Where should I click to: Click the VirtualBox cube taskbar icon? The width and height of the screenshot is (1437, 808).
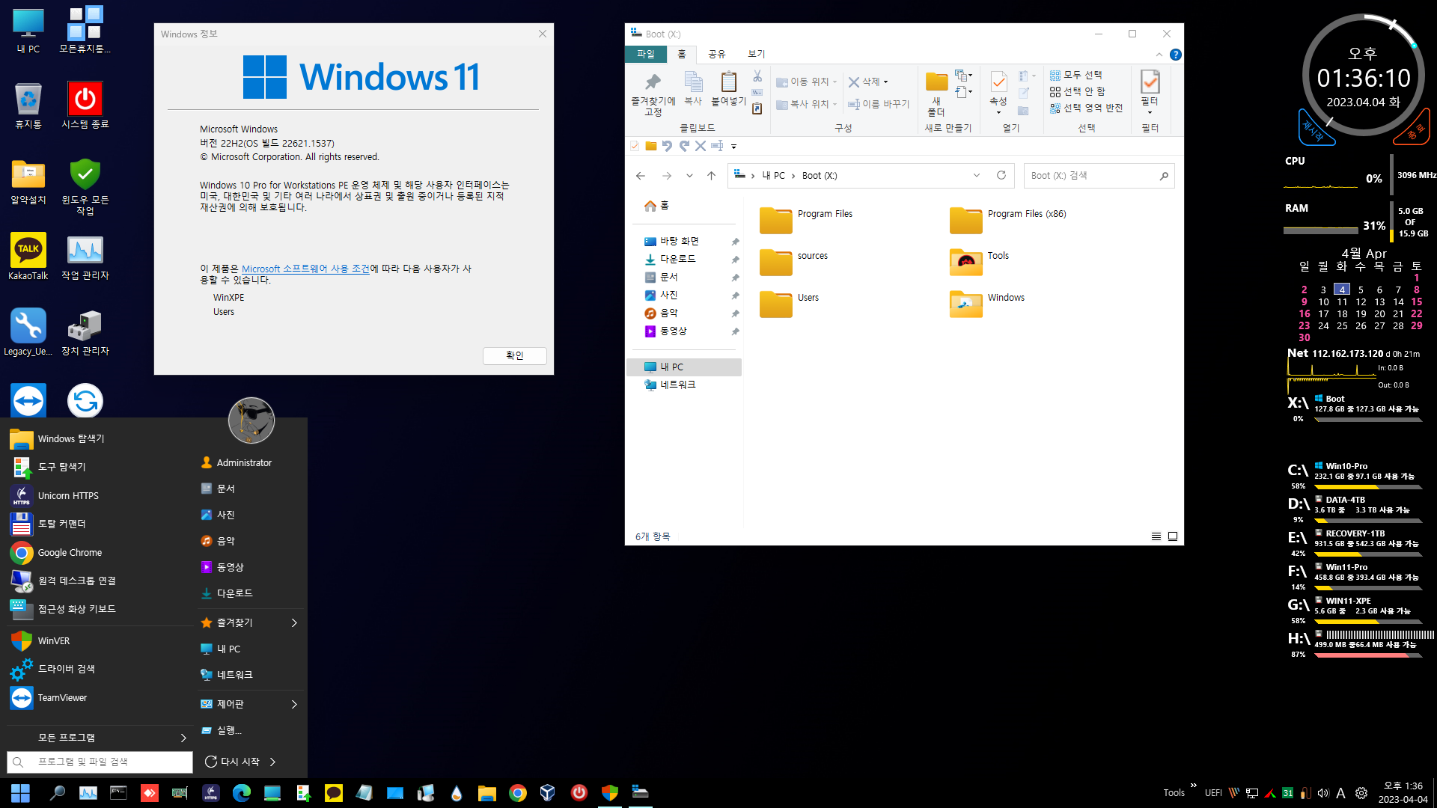coord(548,793)
